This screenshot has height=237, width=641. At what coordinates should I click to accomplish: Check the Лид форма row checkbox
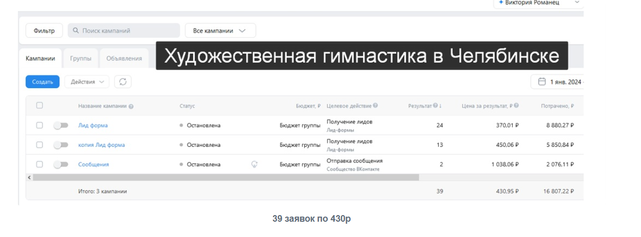(x=39, y=125)
